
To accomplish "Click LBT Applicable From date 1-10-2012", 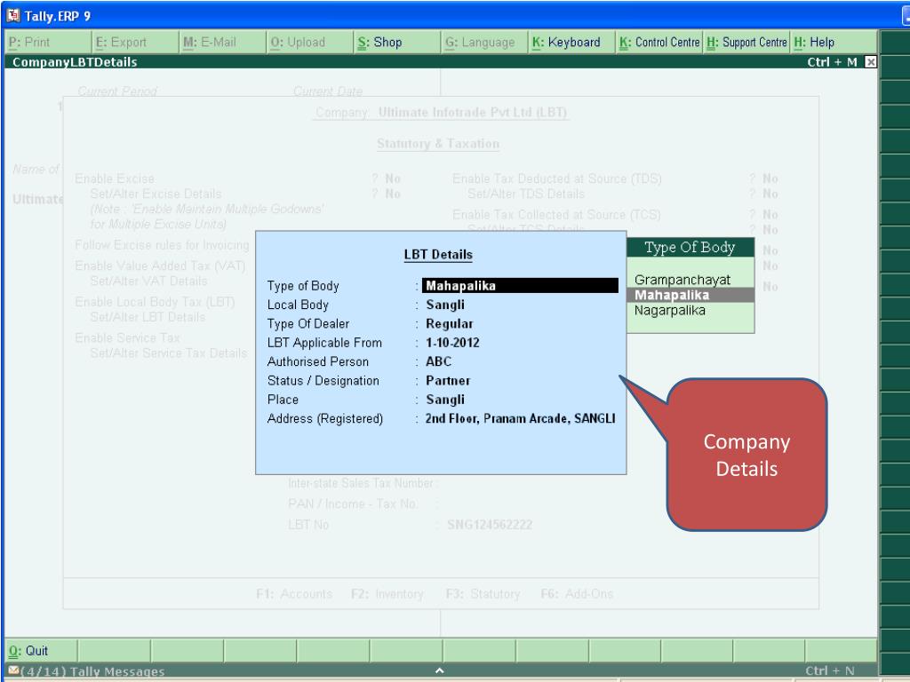I will point(452,343).
